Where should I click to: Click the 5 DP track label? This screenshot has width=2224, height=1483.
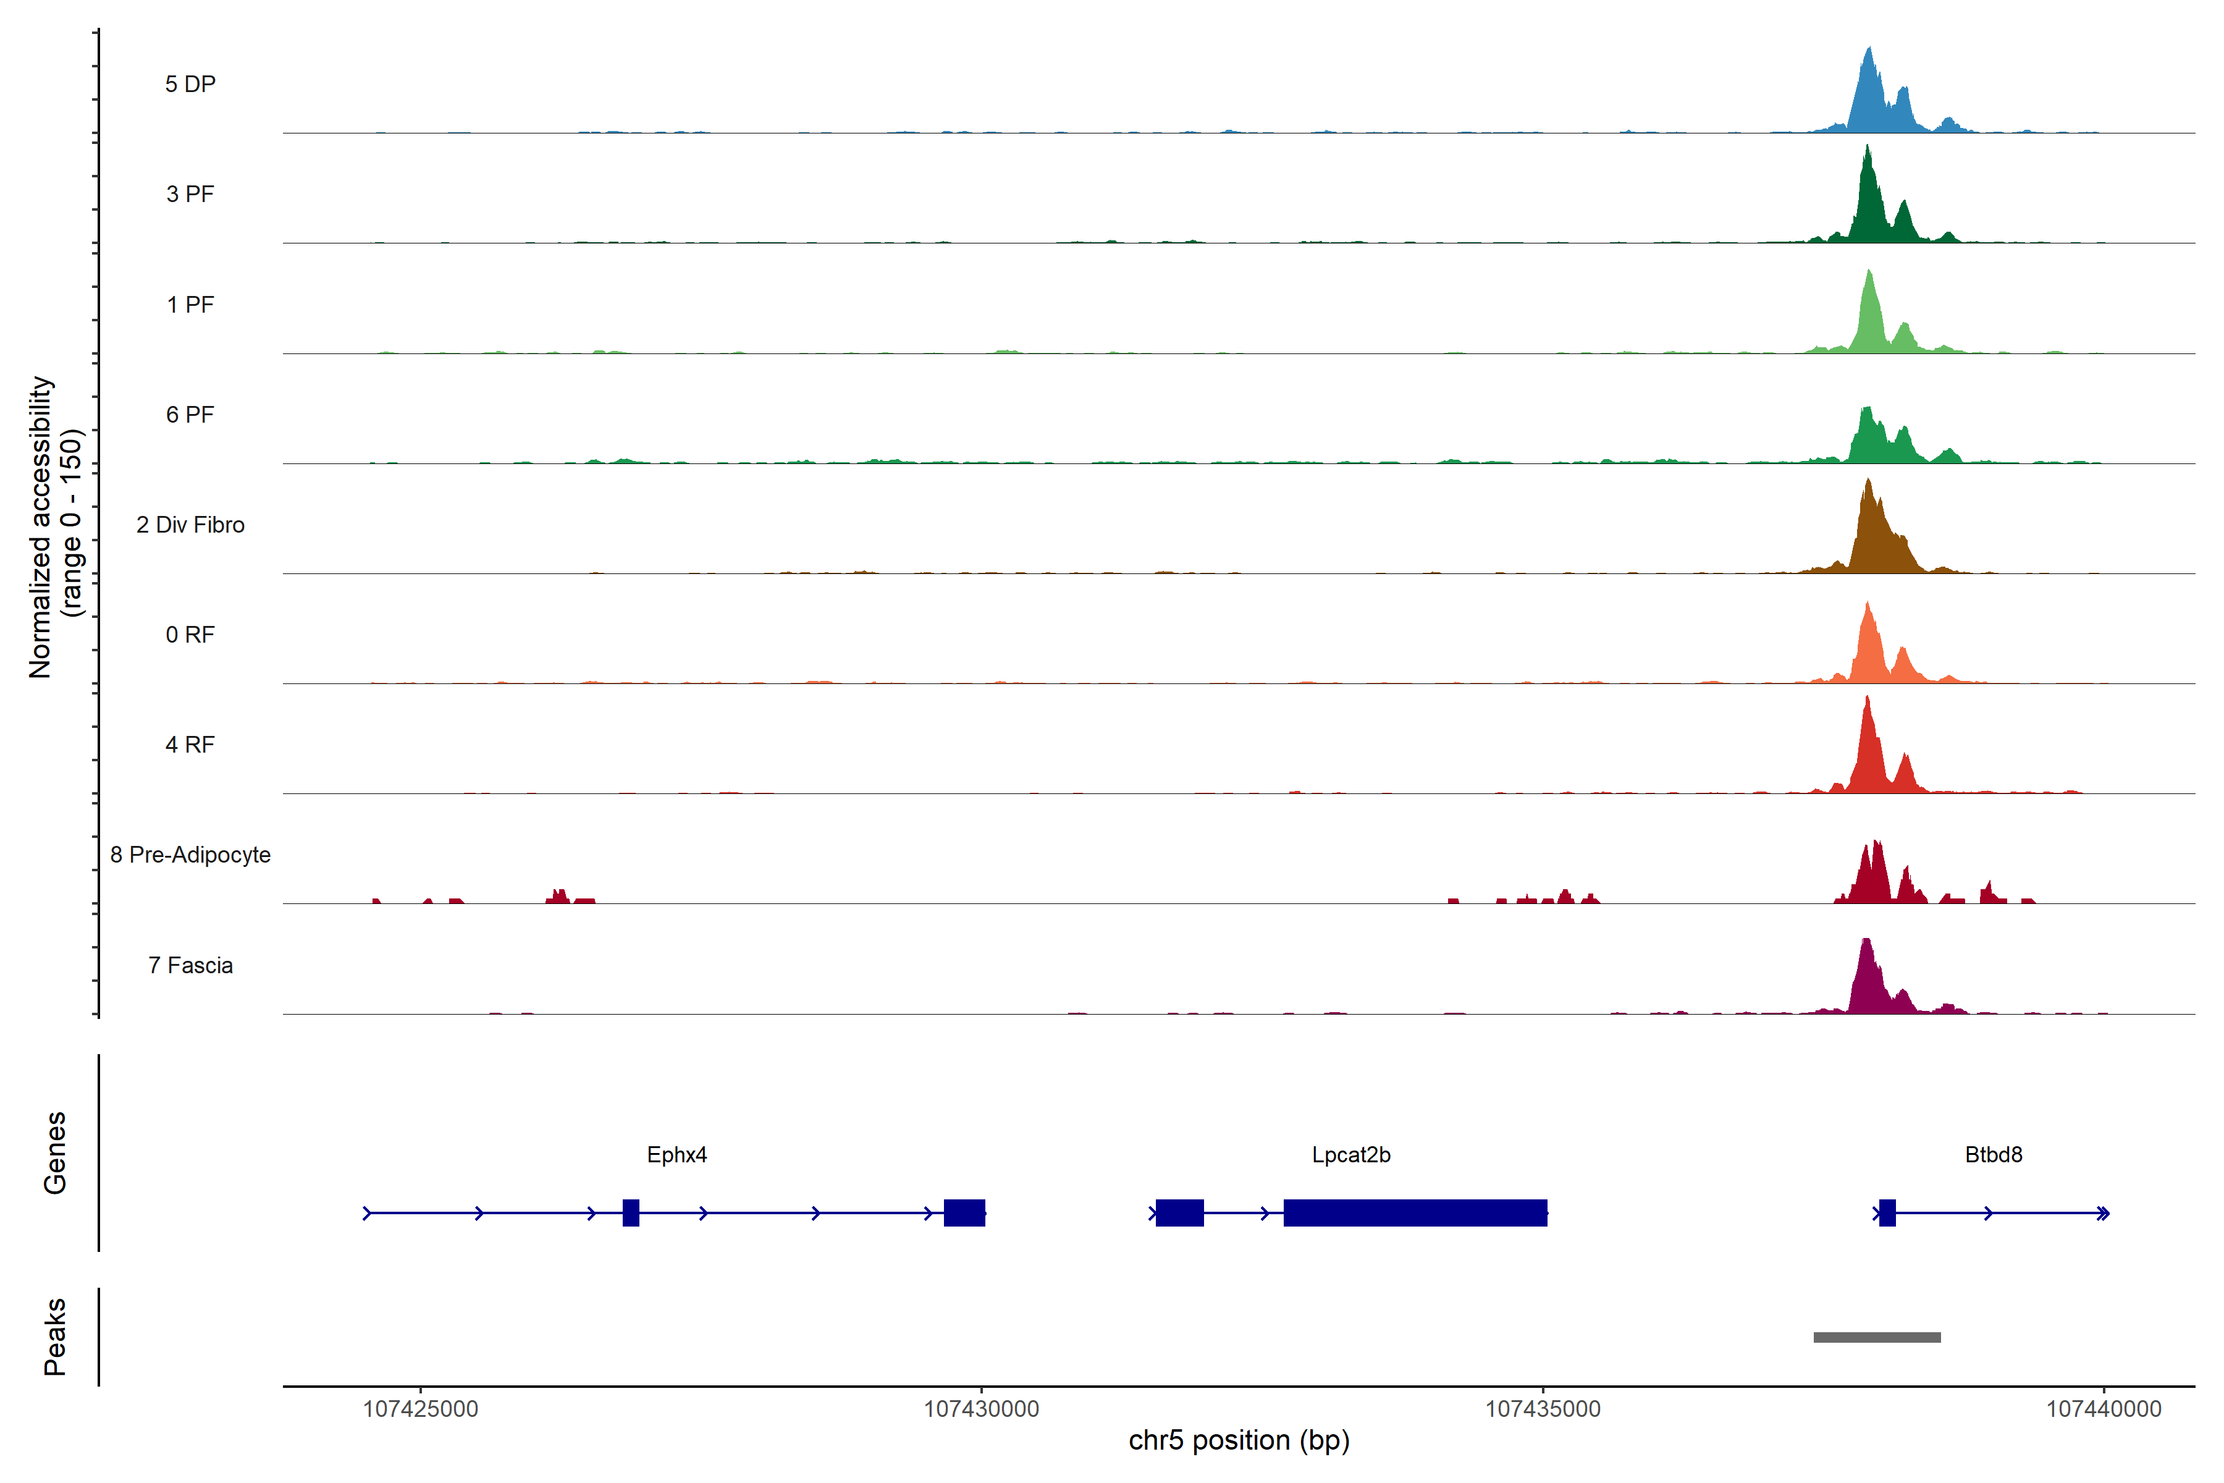tap(190, 84)
